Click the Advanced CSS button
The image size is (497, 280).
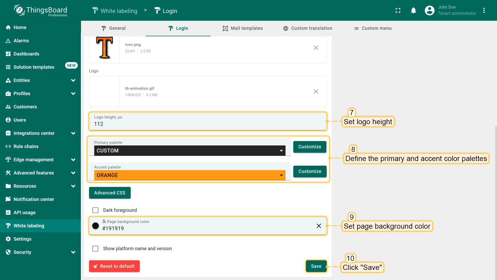tap(110, 193)
